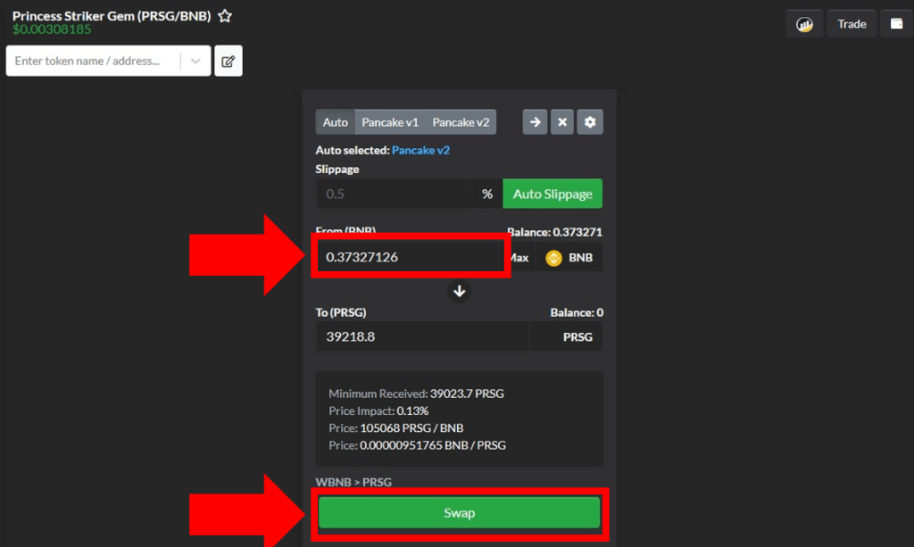Expand the token search dropdown chevron
This screenshot has width=914, height=547.
click(x=195, y=61)
